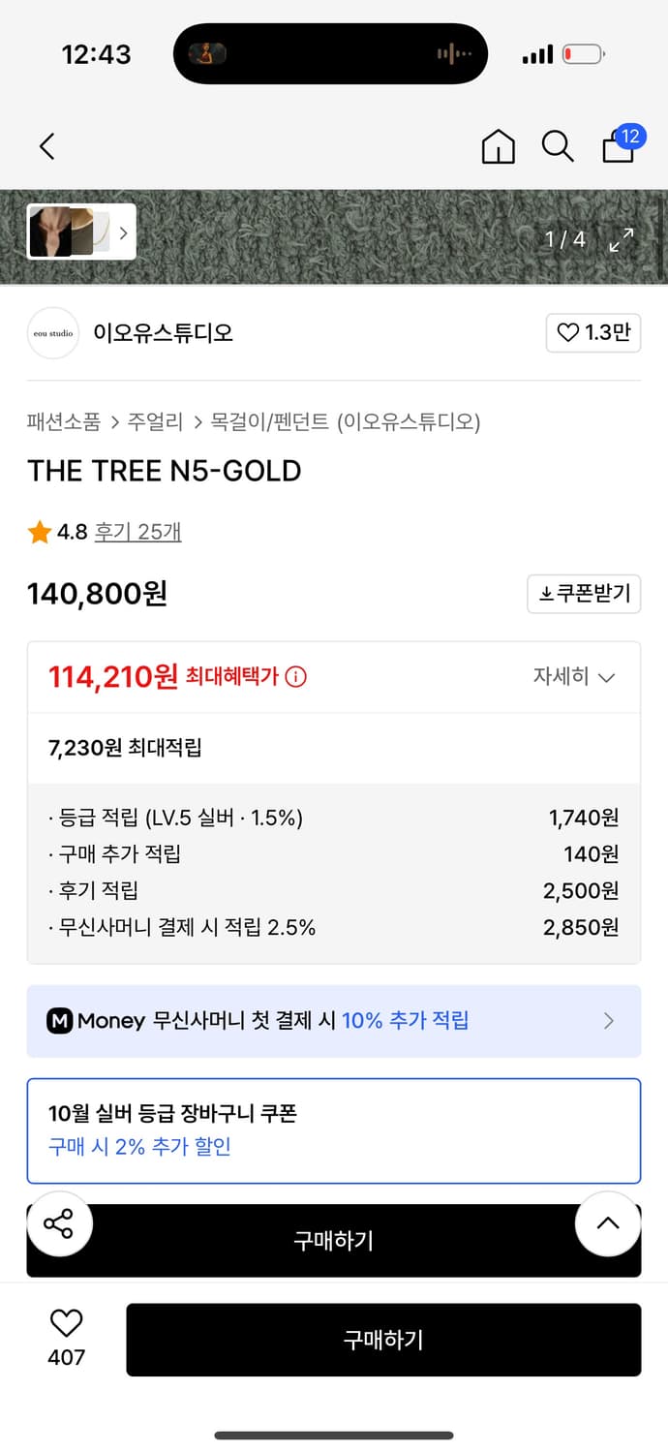
Task: Tap the info icon beside 최대혜택가
Action: [296, 676]
